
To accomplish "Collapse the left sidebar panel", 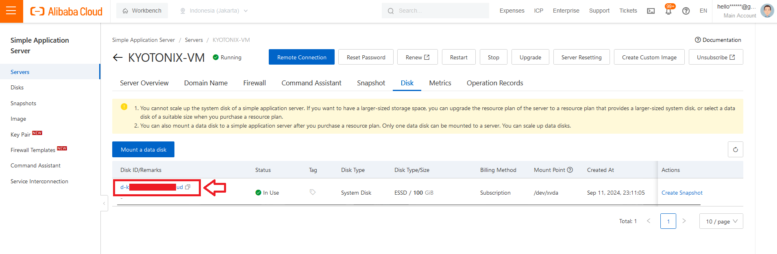I will tap(104, 203).
